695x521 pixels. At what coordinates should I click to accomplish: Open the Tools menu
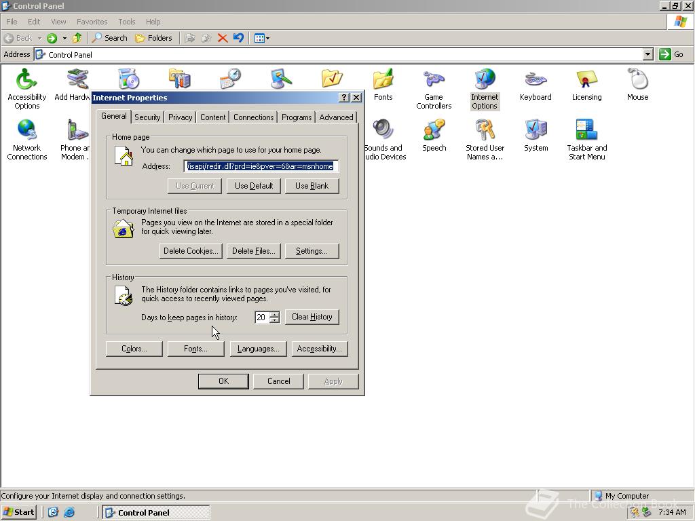(x=126, y=22)
